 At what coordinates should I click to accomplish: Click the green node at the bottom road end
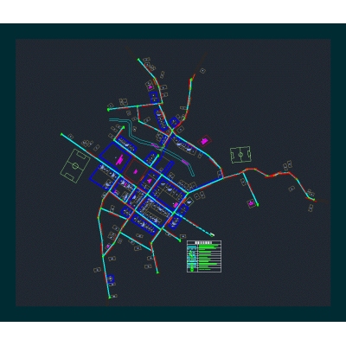point(110,298)
